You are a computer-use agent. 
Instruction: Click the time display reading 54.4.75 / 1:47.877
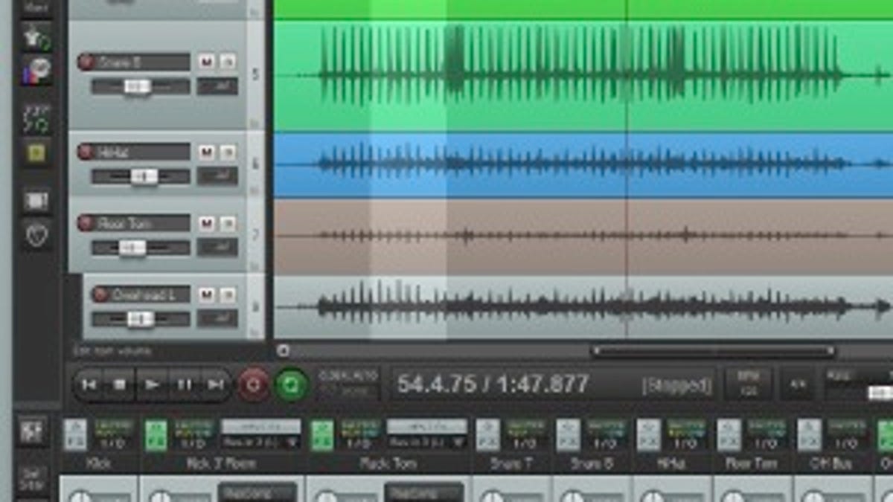coord(493,384)
